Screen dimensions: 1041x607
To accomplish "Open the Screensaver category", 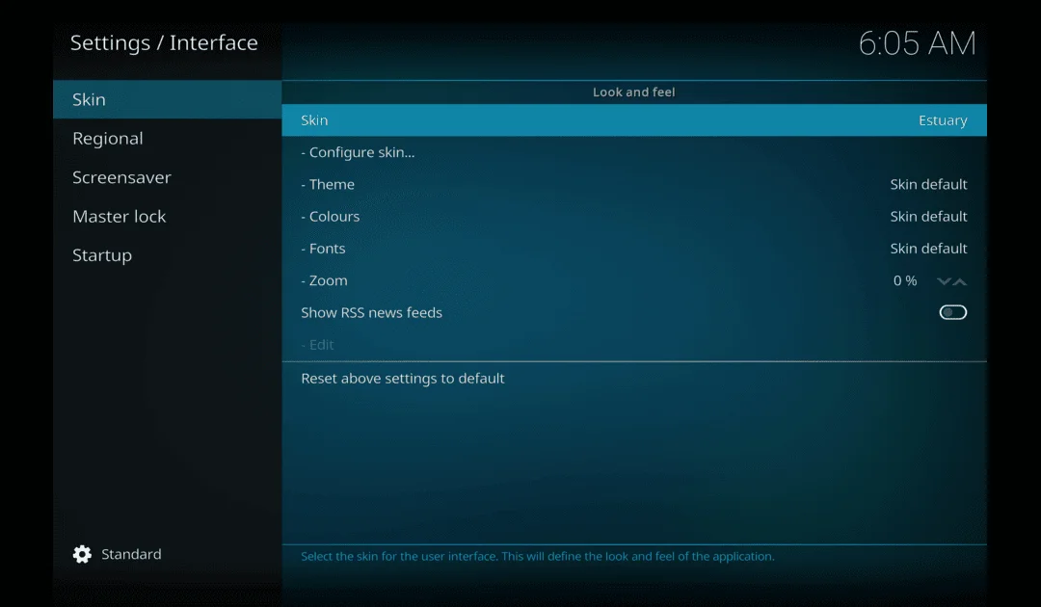I will coord(122,177).
